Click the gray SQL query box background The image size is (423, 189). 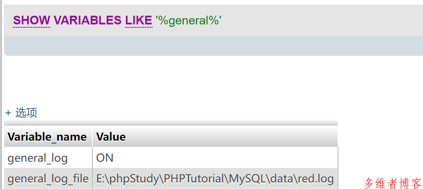click(x=297, y=20)
